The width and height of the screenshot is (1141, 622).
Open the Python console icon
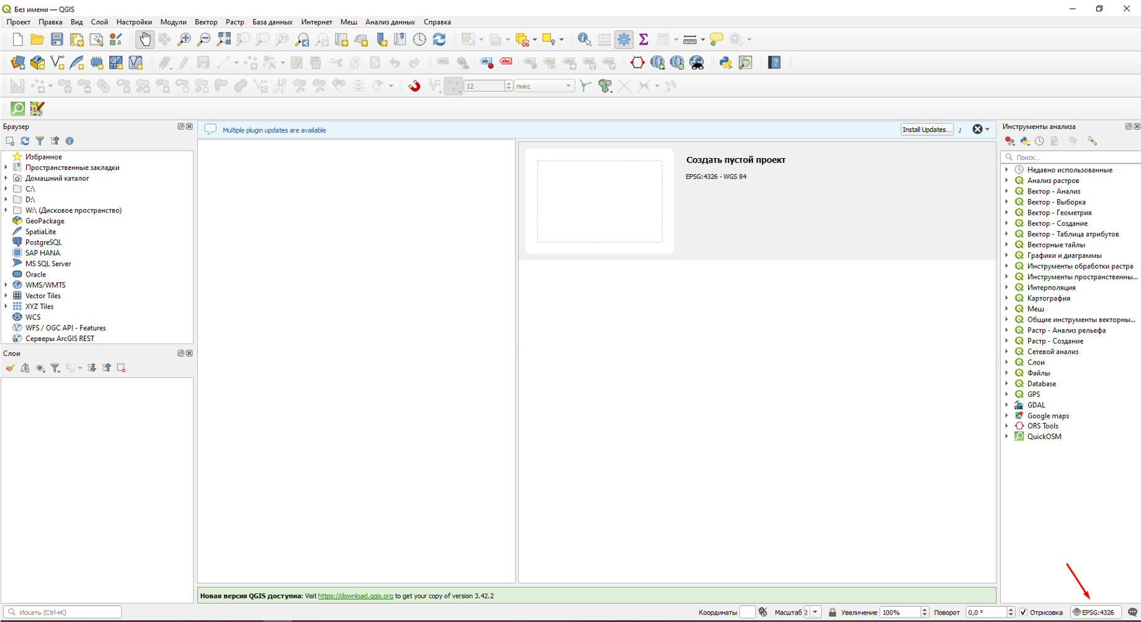[x=725, y=63]
